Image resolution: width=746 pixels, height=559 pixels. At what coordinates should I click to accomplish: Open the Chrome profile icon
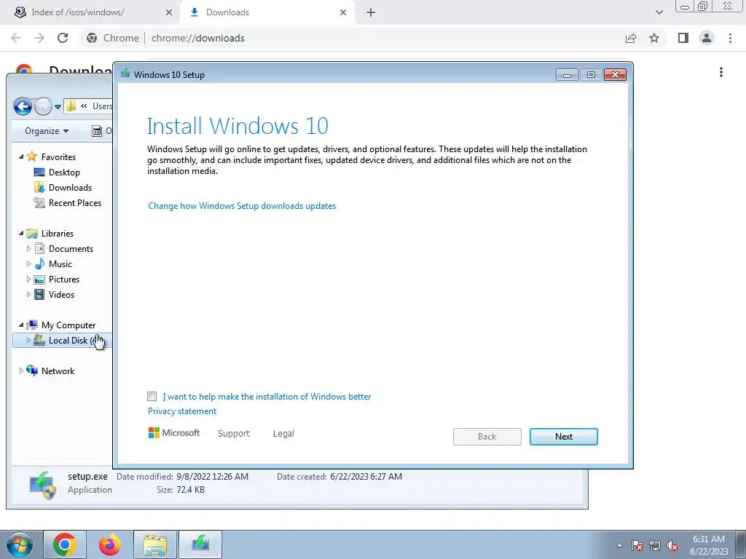(x=707, y=38)
